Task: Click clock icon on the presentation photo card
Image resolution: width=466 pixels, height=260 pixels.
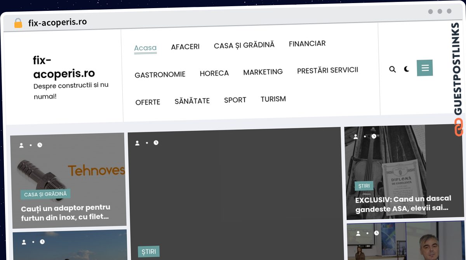Action: (376, 233)
